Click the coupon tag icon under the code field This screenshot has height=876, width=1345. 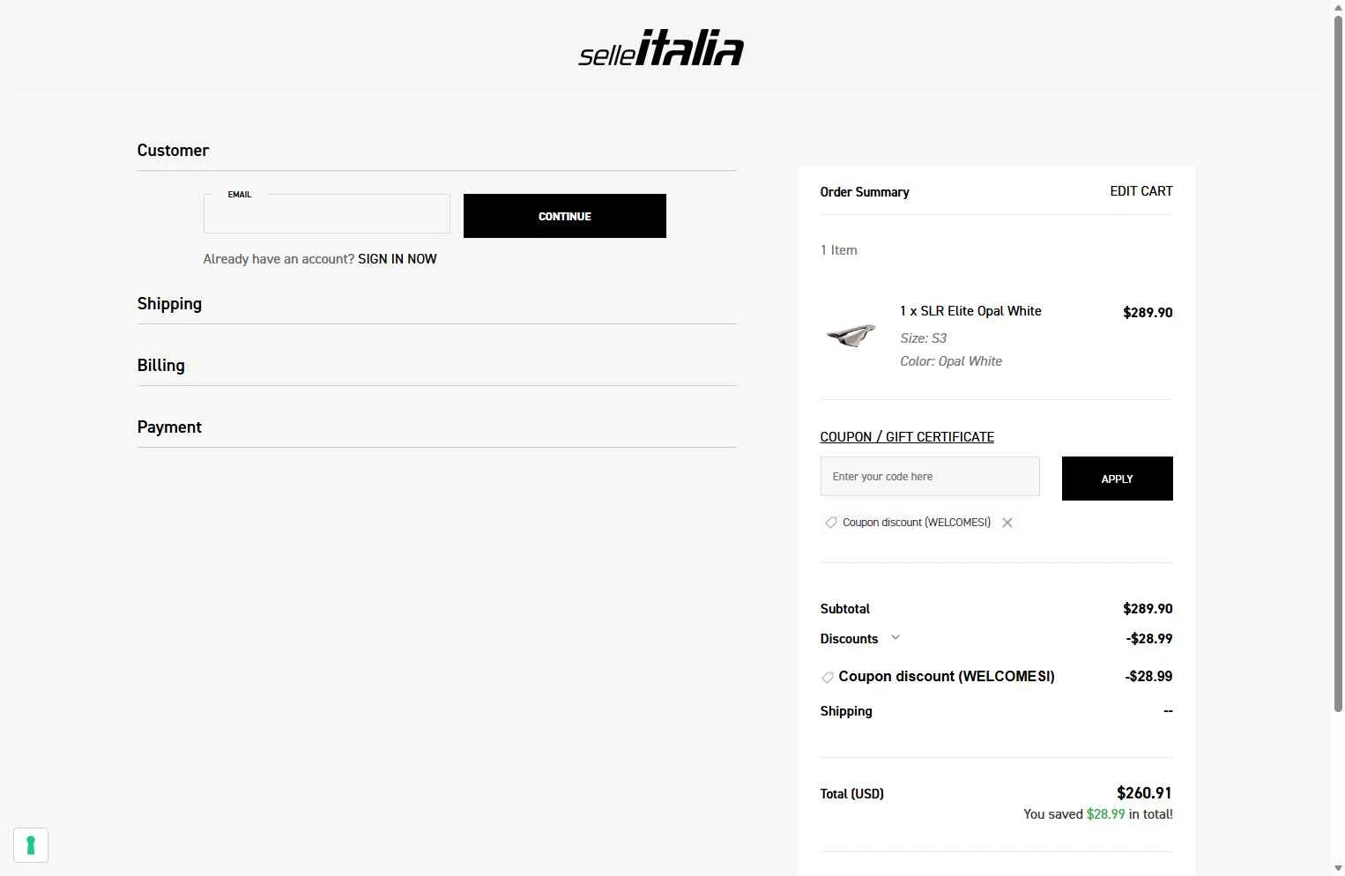(830, 523)
